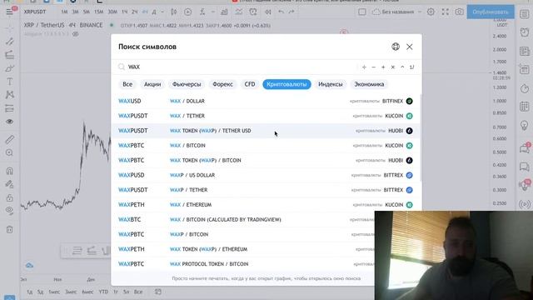Screen dimensions: 533x300
Task: Select the 'Индексы' filter tab
Action: (331, 84)
